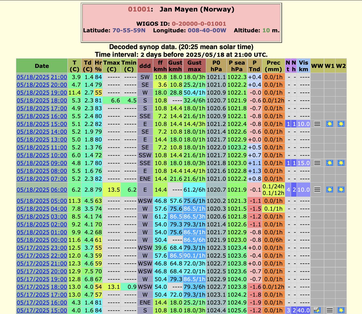Image resolution: width=362 pixels, height=314 pixels.
Task: Open the 05/18/2025 20:00 observation link
Action: (x=42, y=85)
